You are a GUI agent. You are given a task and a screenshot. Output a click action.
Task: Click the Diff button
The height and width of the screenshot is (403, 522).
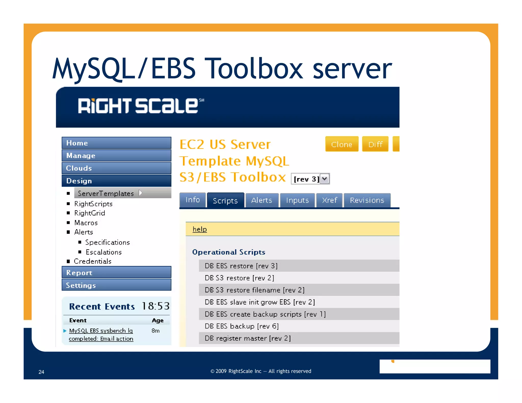pyautogui.click(x=375, y=144)
